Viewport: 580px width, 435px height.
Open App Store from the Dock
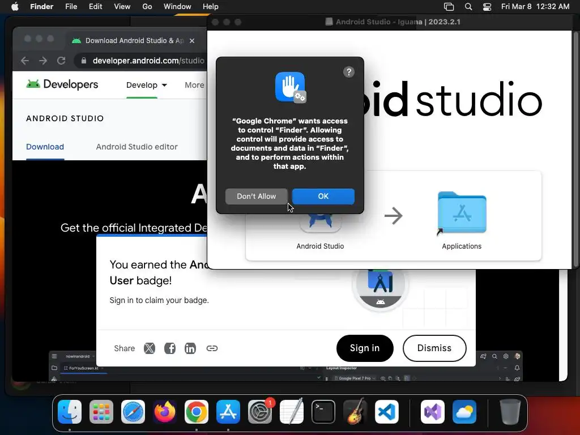[x=228, y=412]
